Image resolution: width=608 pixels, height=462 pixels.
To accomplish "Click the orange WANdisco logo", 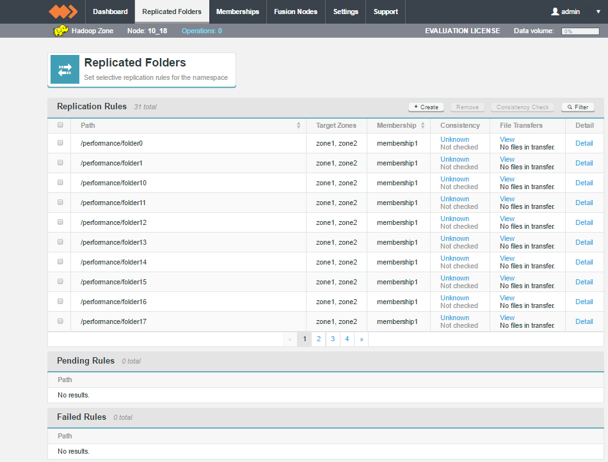I will (63, 12).
